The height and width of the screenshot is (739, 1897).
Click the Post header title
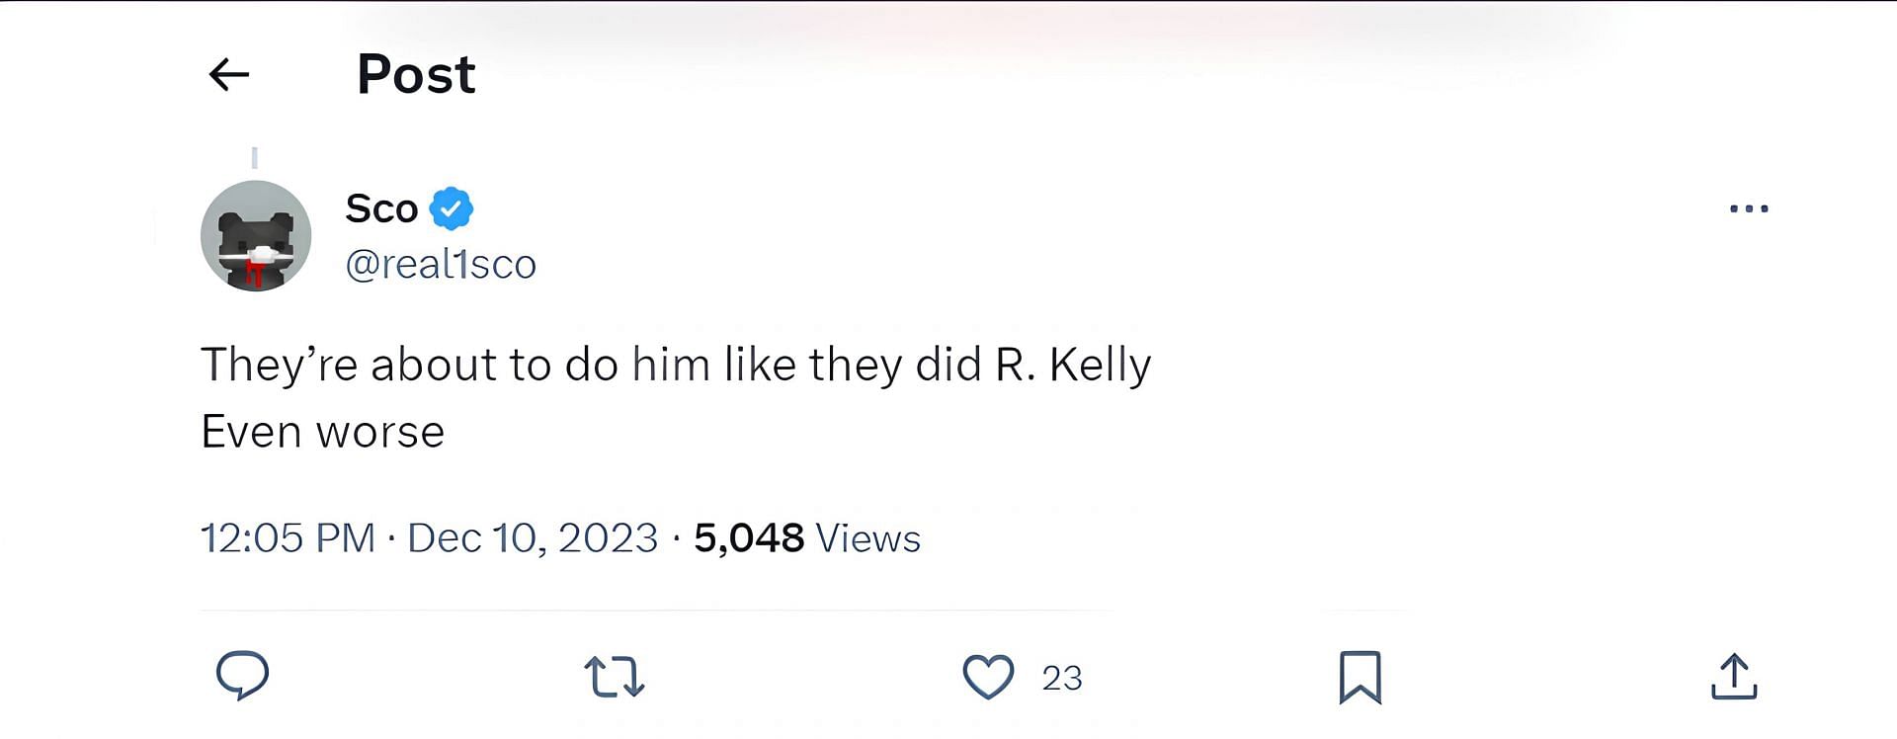tap(416, 74)
